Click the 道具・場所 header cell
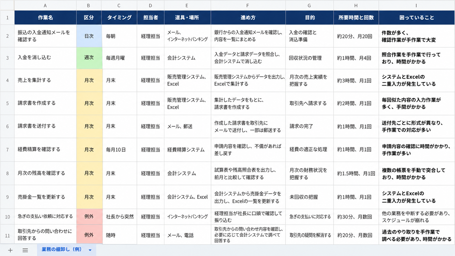This screenshot has width=455, height=256. pyautogui.click(x=187, y=18)
